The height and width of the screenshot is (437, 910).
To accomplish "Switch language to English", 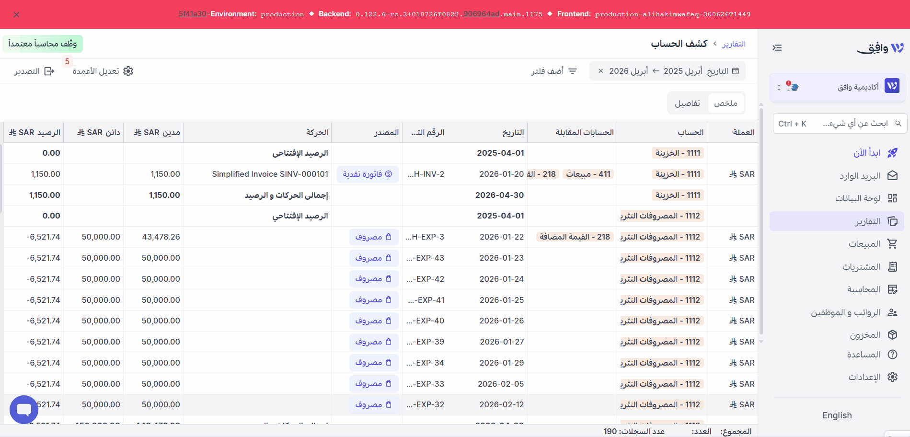I will click(837, 415).
